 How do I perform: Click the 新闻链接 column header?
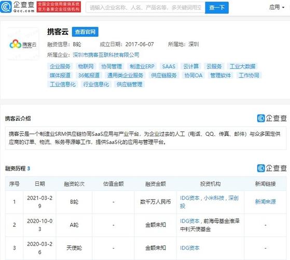[x=266, y=184]
